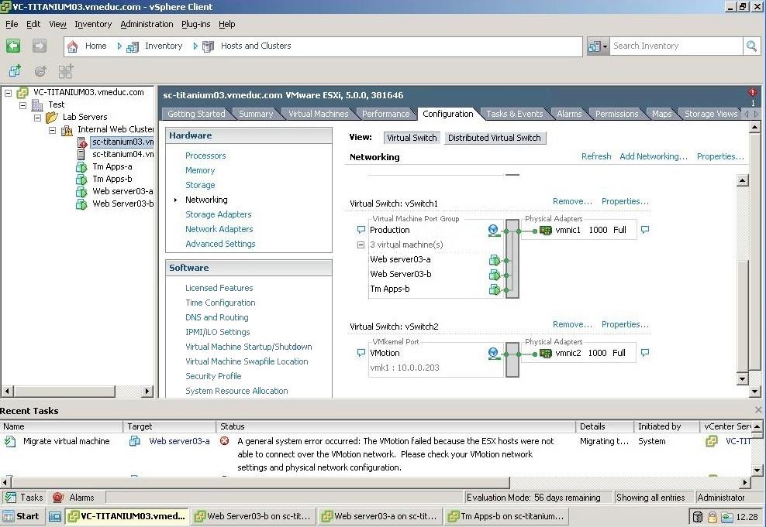Image resolution: width=766 pixels, height=527 pixels.
Task: Open Tm Apps-b console from taskbar
Action: (x=506, y=516)
